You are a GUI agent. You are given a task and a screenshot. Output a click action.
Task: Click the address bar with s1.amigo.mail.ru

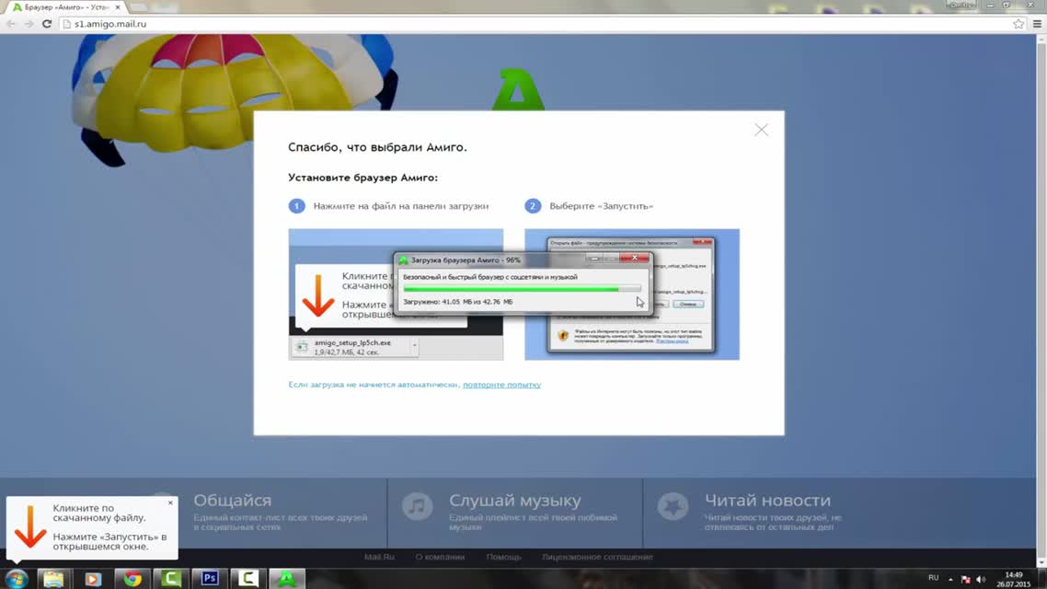pos(535,24)
